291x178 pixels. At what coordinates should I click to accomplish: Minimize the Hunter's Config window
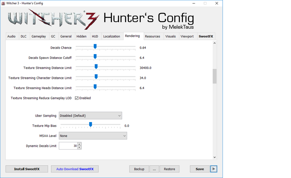(194, 3)
